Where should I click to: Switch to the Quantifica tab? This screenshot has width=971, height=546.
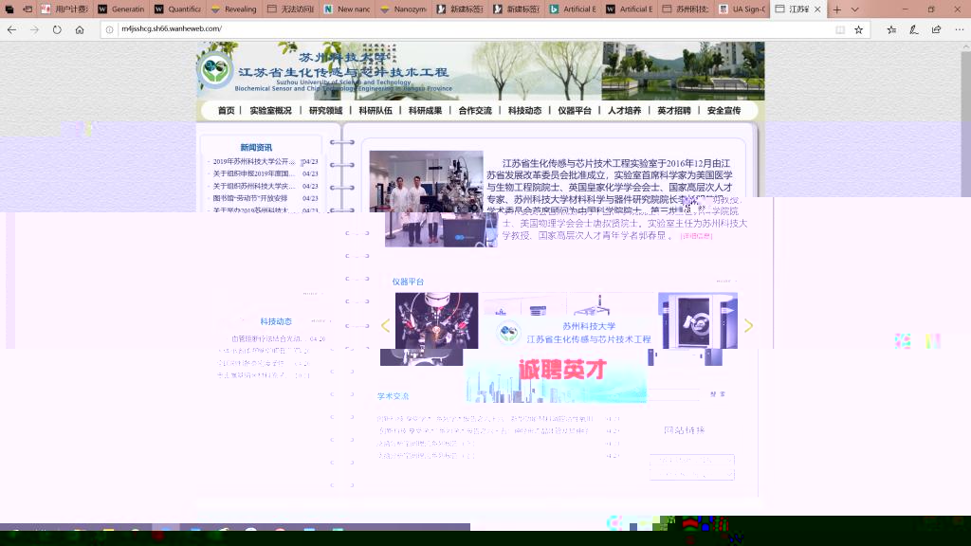[177, 9]
